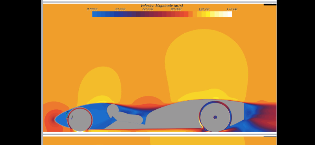The height and width of the screenshot is (145, 315).
Task: Select the gray front wheel
Action: [80, 120]
